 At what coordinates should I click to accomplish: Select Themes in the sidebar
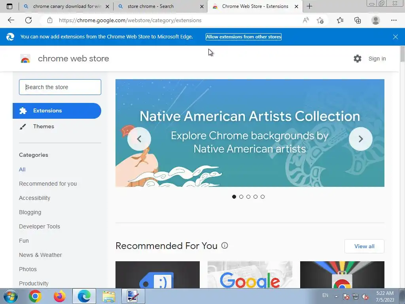click(44, 126)
